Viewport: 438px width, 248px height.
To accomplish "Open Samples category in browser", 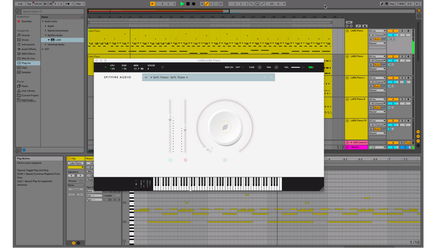I will coord(26,72).
